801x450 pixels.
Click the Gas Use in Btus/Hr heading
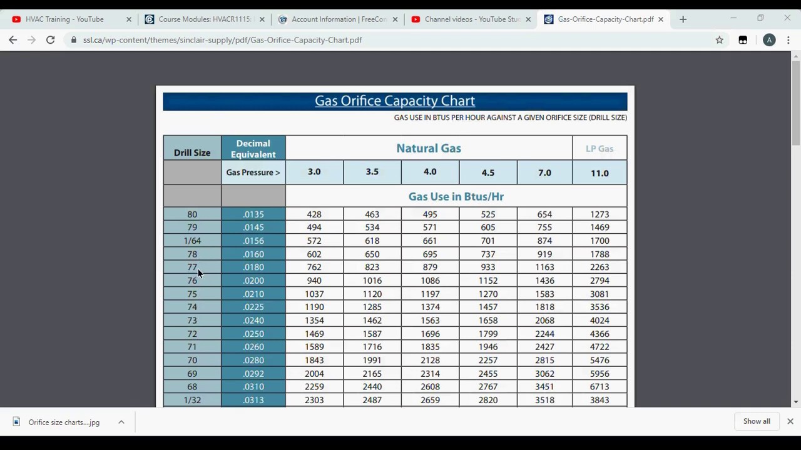456,196
